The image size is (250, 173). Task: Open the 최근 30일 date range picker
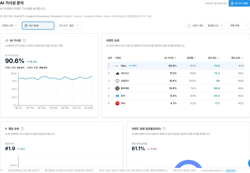coord(38,25)
